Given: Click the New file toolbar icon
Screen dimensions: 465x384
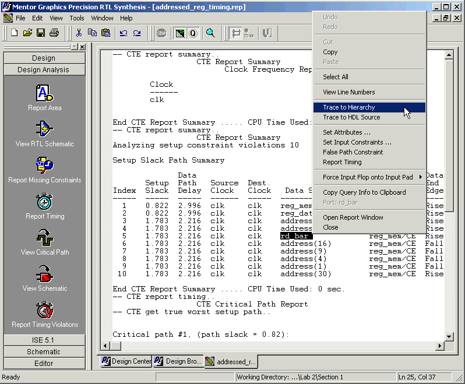Looking at the screenshot, I should coord(14,33).
